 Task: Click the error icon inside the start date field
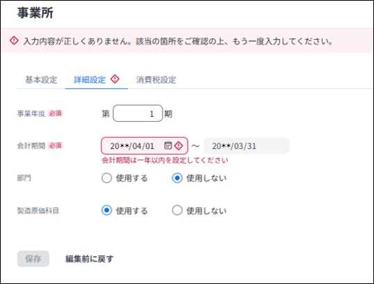pos(179,145)
